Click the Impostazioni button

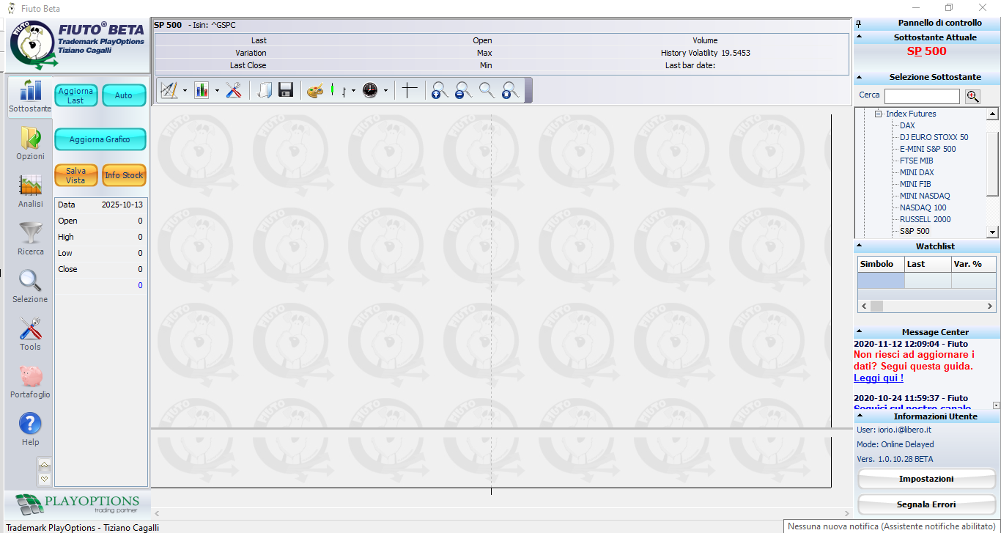pyautogui.click(x=926, y=479)
